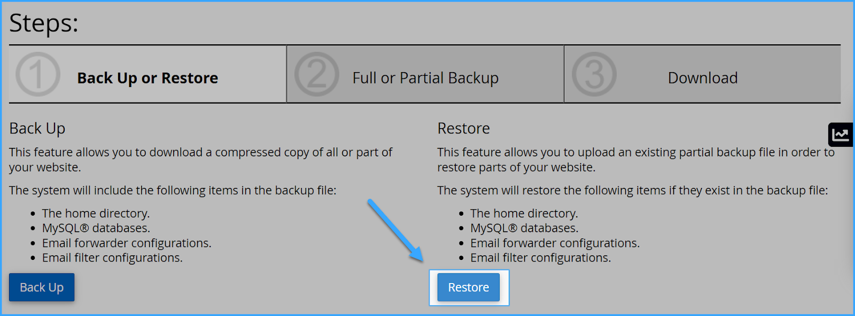Viewport: 855px width, 316px height.
Task: Click the highlighted Restore button
Action: (469, 287)
